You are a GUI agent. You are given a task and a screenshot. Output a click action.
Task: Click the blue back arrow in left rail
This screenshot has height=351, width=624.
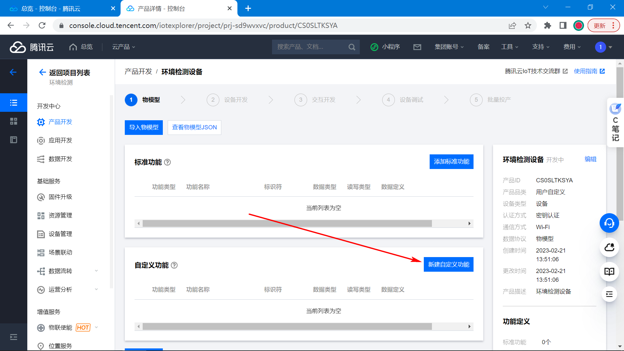point(13,72)
